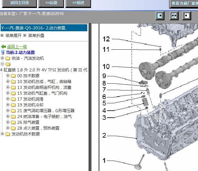Click folder icon of 发动机技术数据
This screenshot has width=198, height=171.
8,134
